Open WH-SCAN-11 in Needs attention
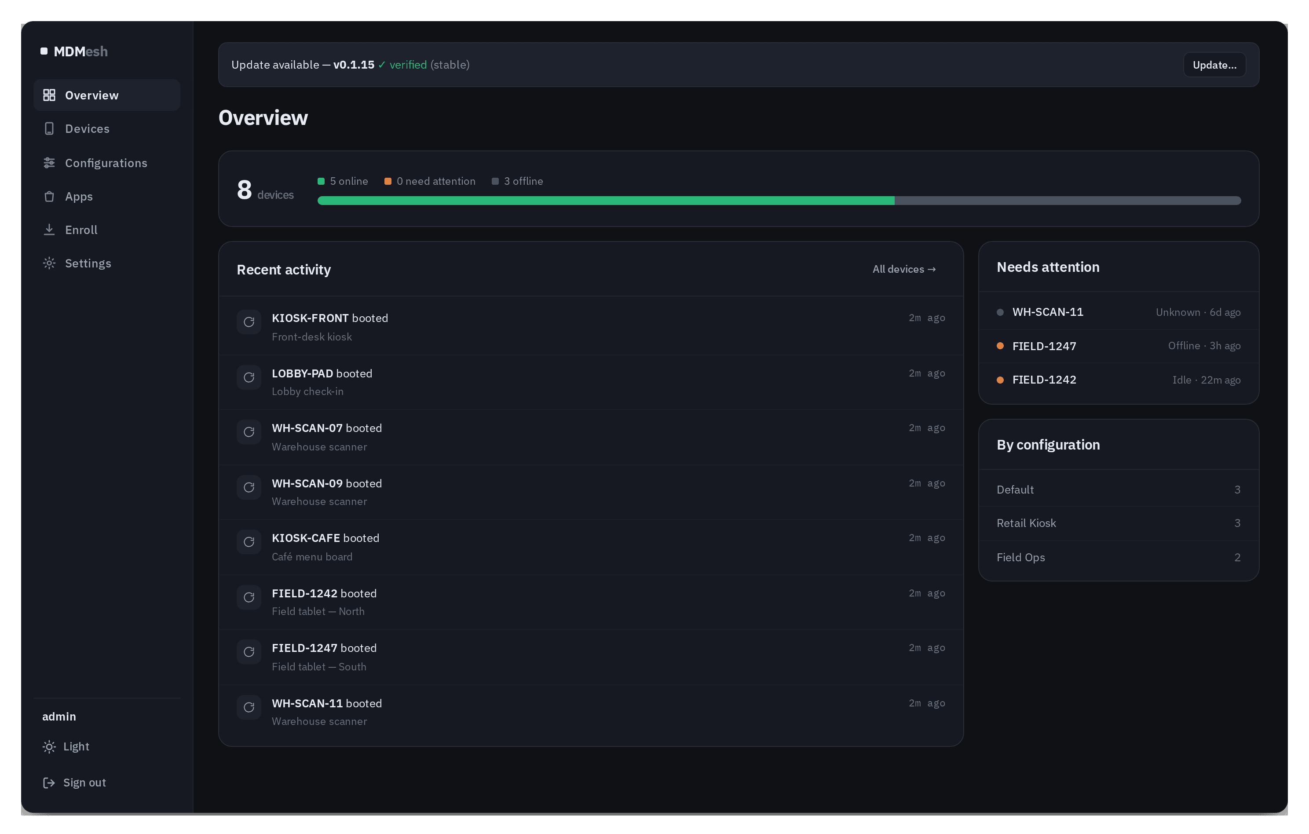 (x=1118, y=312)
